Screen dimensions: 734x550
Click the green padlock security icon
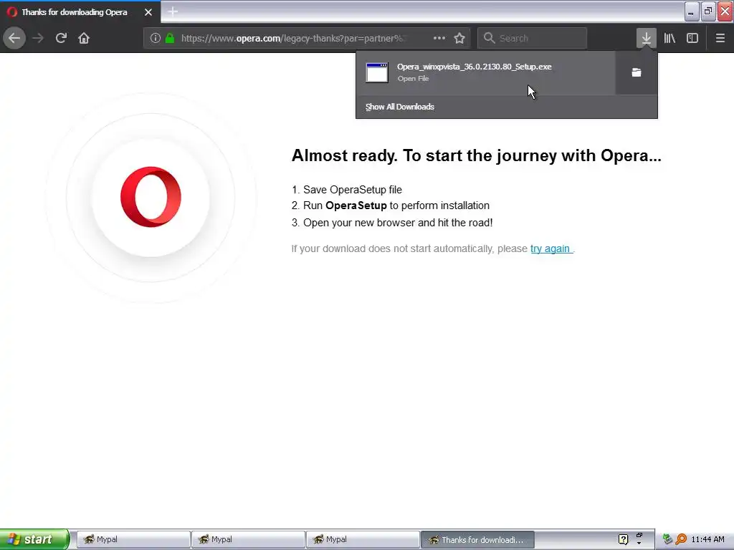point(170,38)
